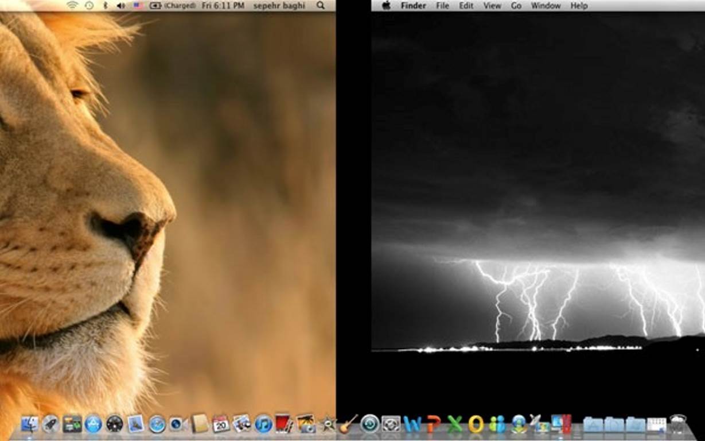Open iCal calendar showing 20
Viewport: 705px width, 441px height.
(221, 424)
